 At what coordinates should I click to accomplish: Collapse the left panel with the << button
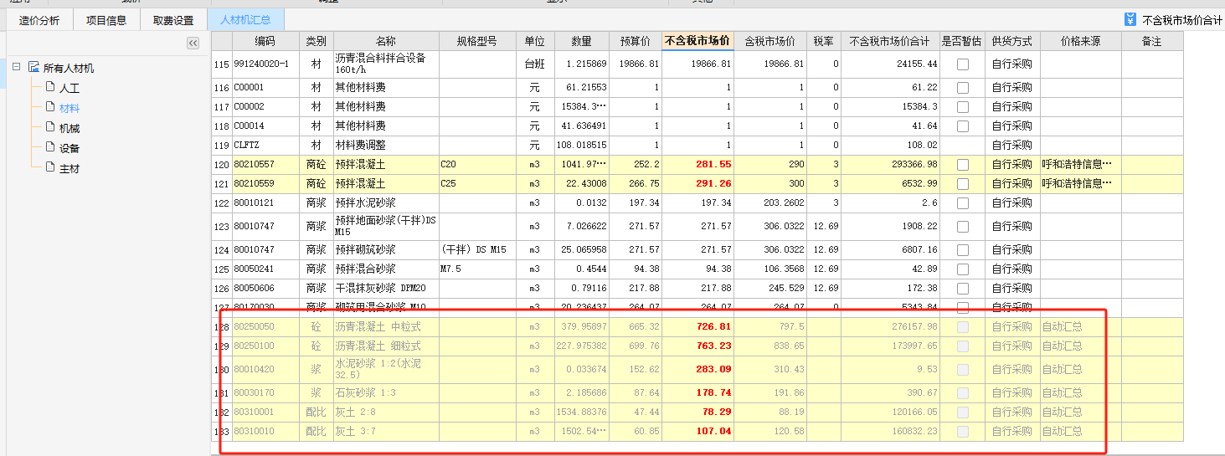pyautogui.click(x=193, y=42)
